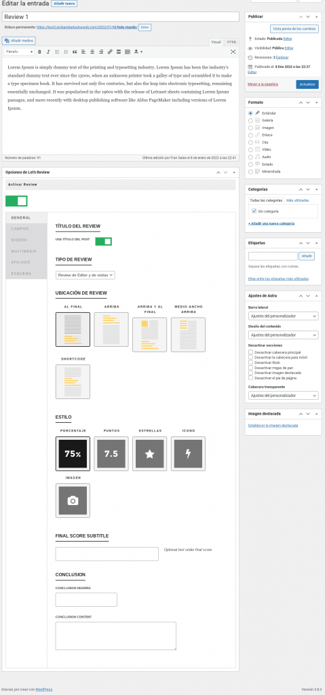Image resolution: width=325 pixels, height=695 pixels.
Task: Choose the Porcentaje 75% style tile
Action: tap(73, 453)
